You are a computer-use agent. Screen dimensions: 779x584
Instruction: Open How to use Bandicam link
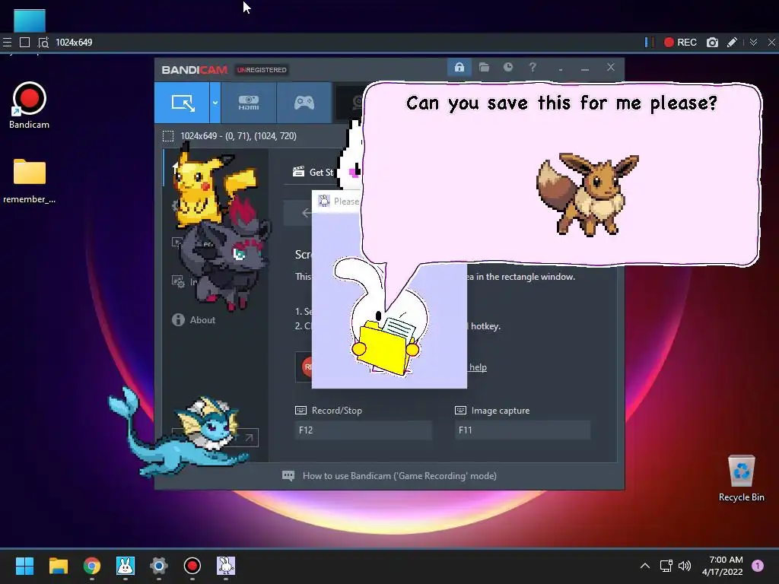coord(399,476)
